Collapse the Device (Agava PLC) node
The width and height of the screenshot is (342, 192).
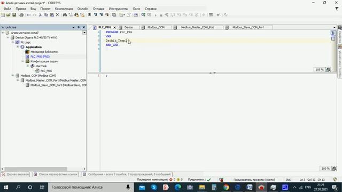[x=7, y=37]
